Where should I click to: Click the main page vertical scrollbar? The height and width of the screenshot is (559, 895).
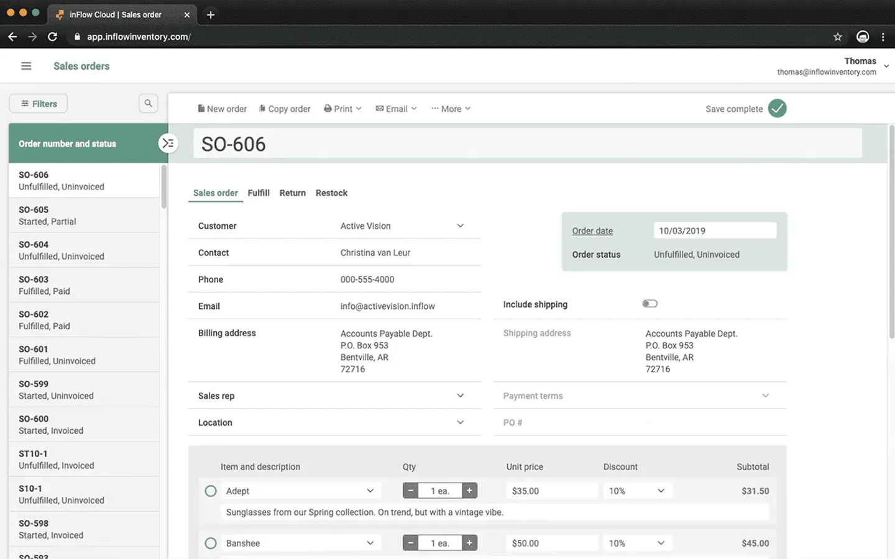point(891,232)
